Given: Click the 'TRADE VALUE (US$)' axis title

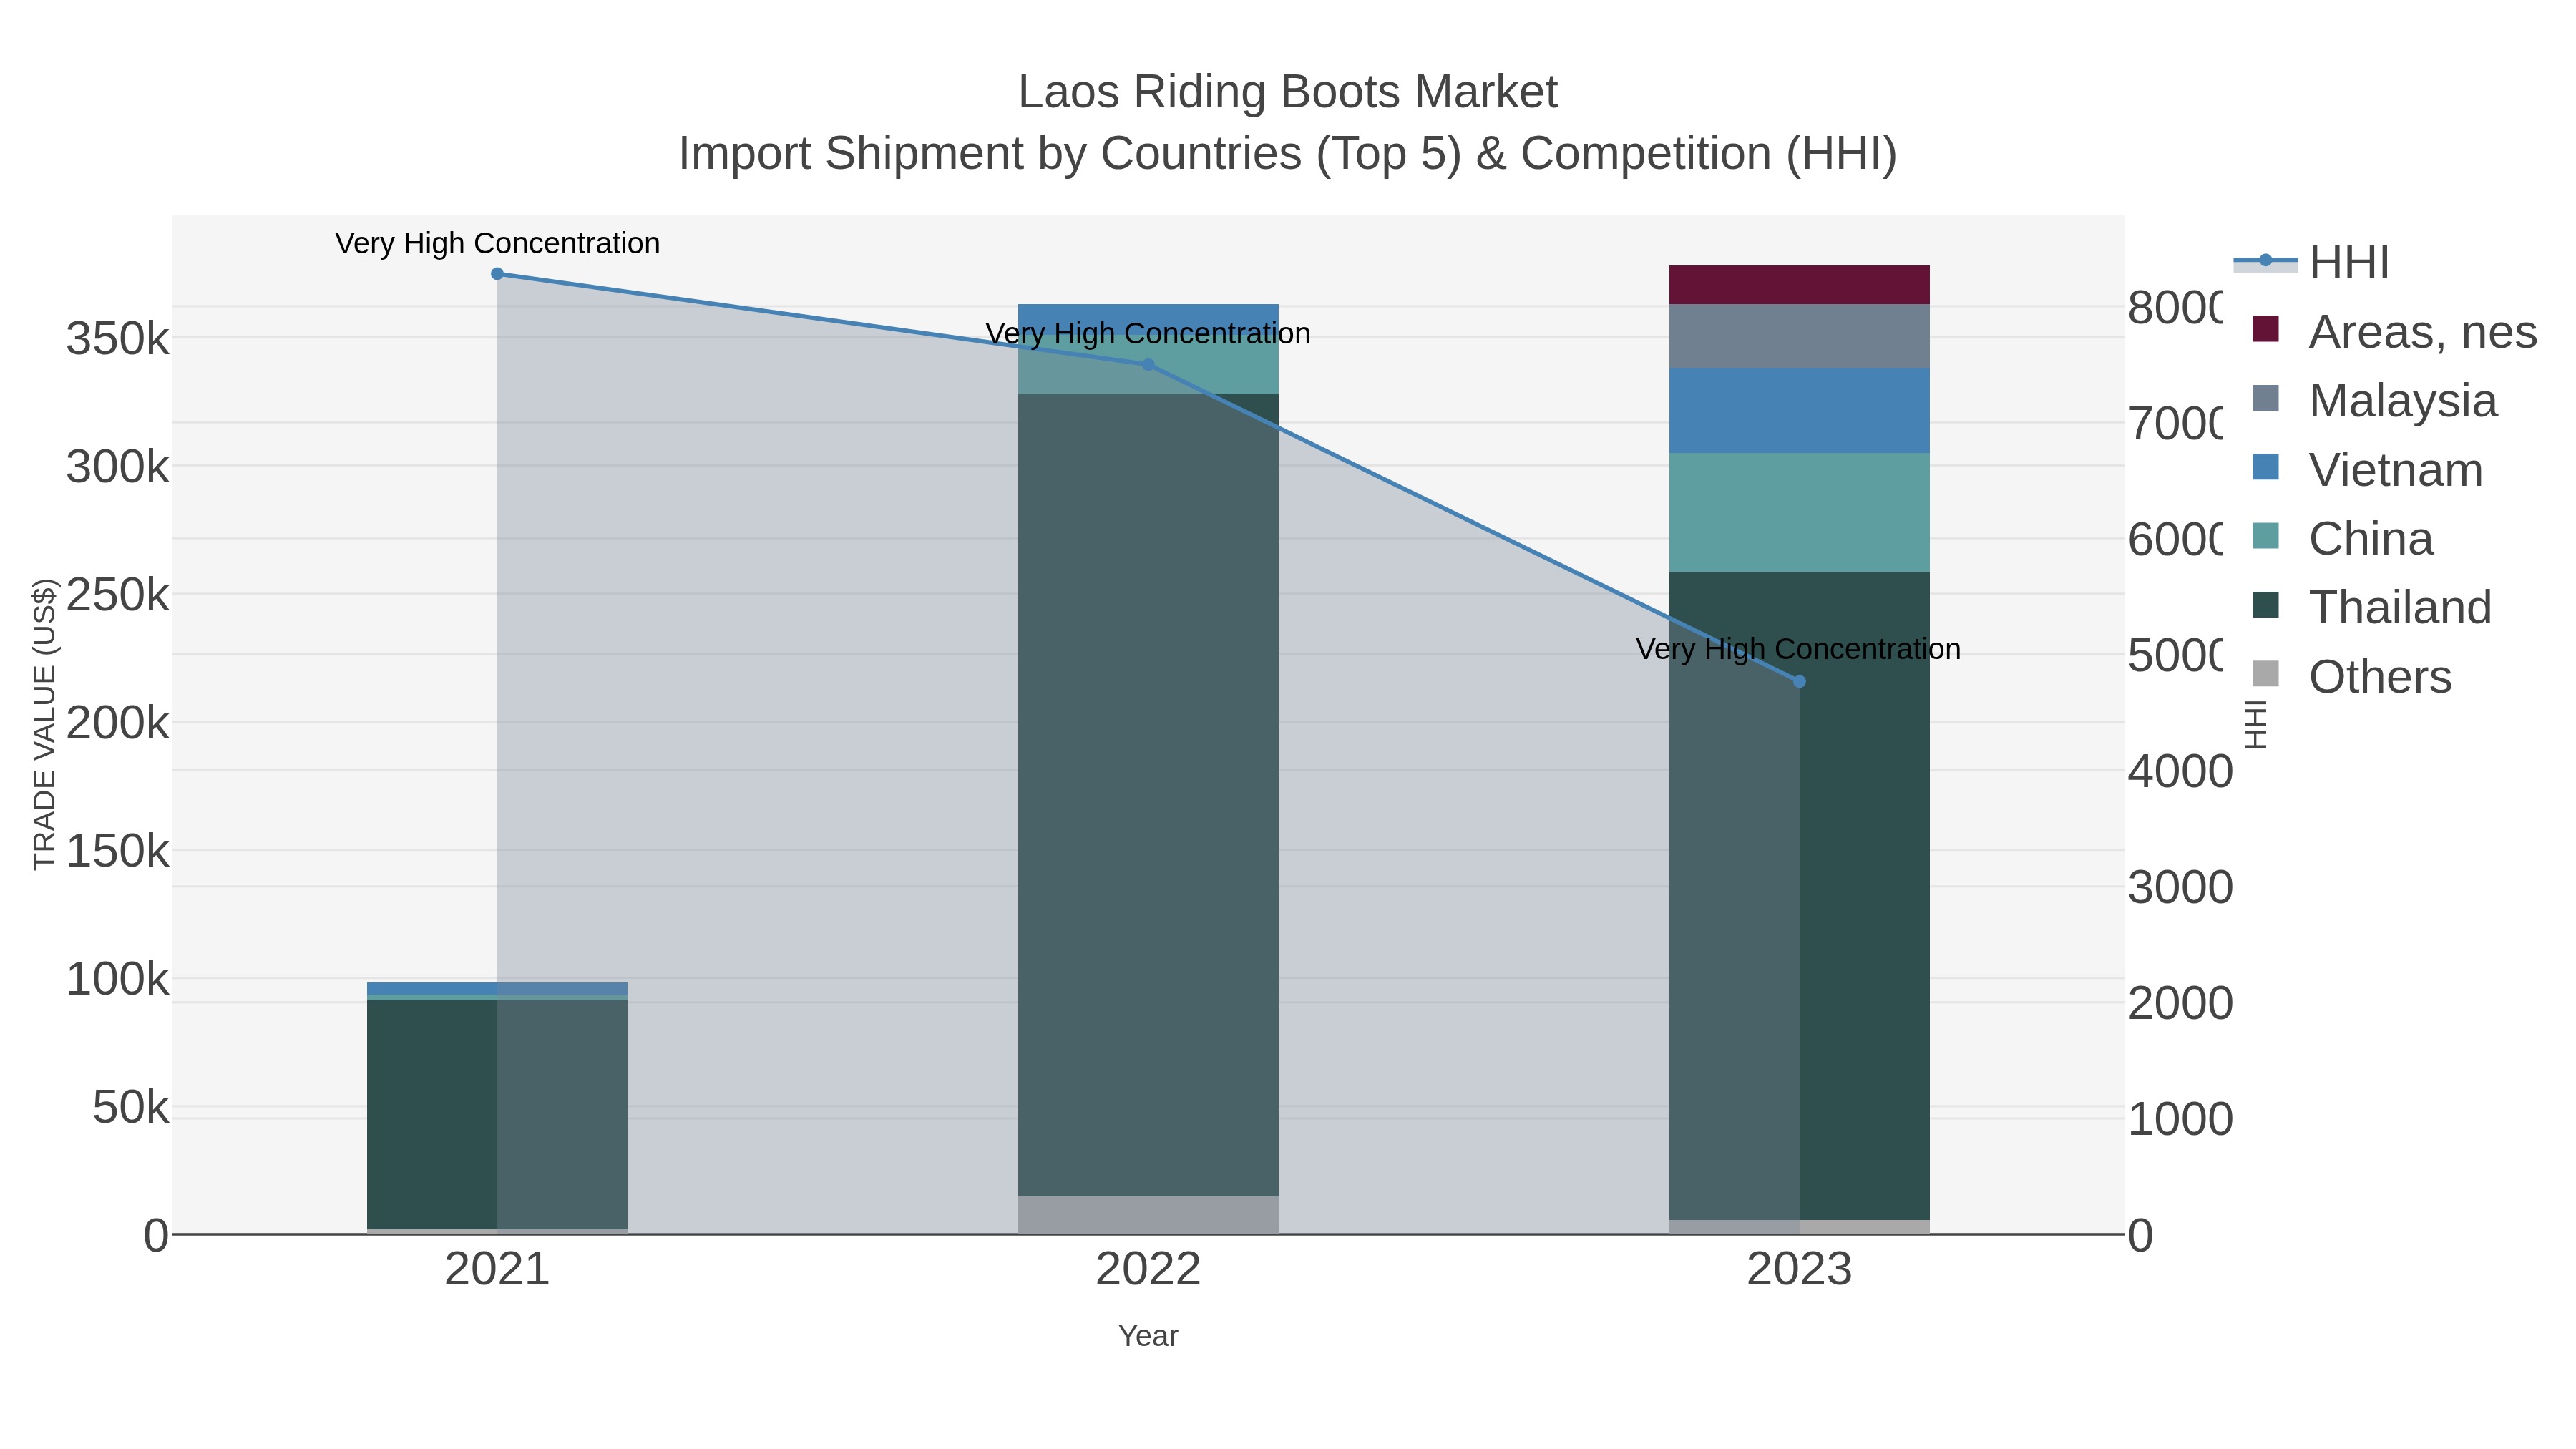Looking at the screenshot, I should [x=45, y=724].
